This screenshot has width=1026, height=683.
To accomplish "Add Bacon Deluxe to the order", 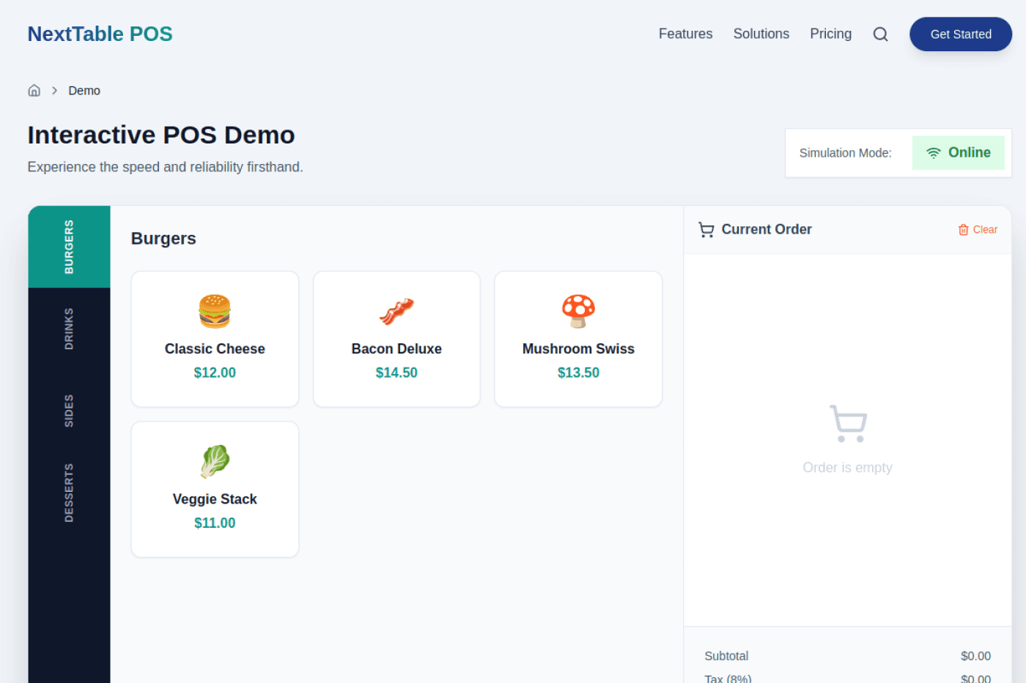I will [396, 339].
